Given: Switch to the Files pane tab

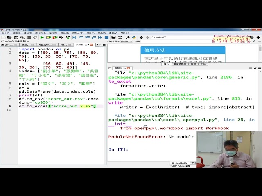Looking at the screenshot, I should tap(203, 64).
